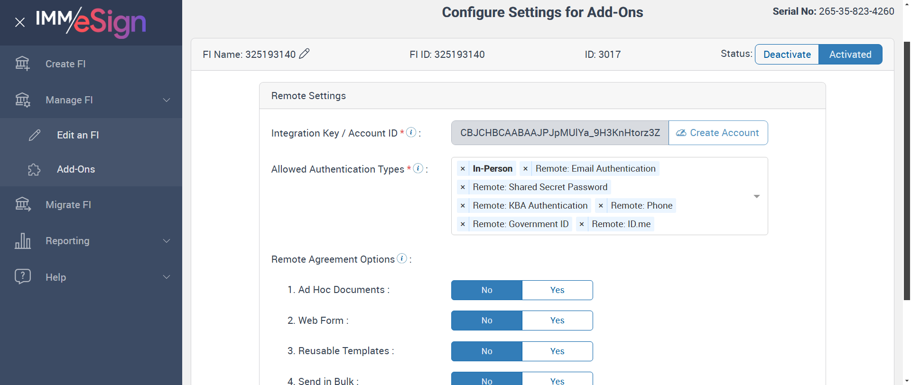Screen dimensions: 911x385
Task: Click the Deactivate status button
Action: pos(787,55)
